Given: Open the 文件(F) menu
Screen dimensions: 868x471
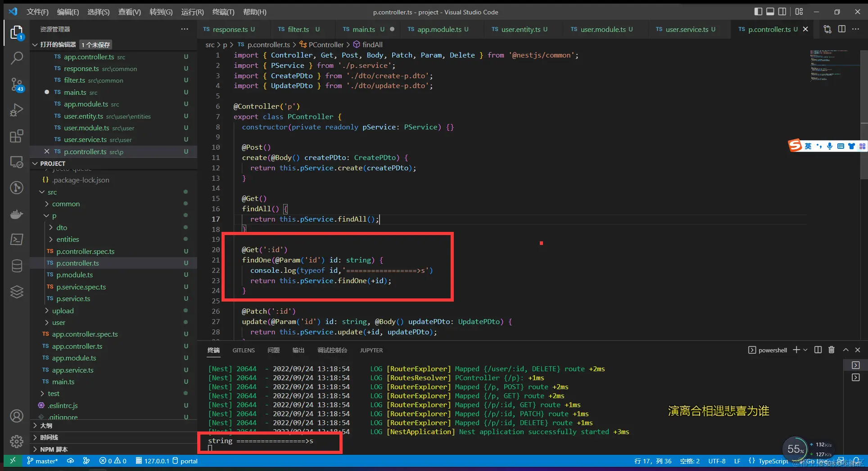Looking at the screenshot, I should coord(37,12).
